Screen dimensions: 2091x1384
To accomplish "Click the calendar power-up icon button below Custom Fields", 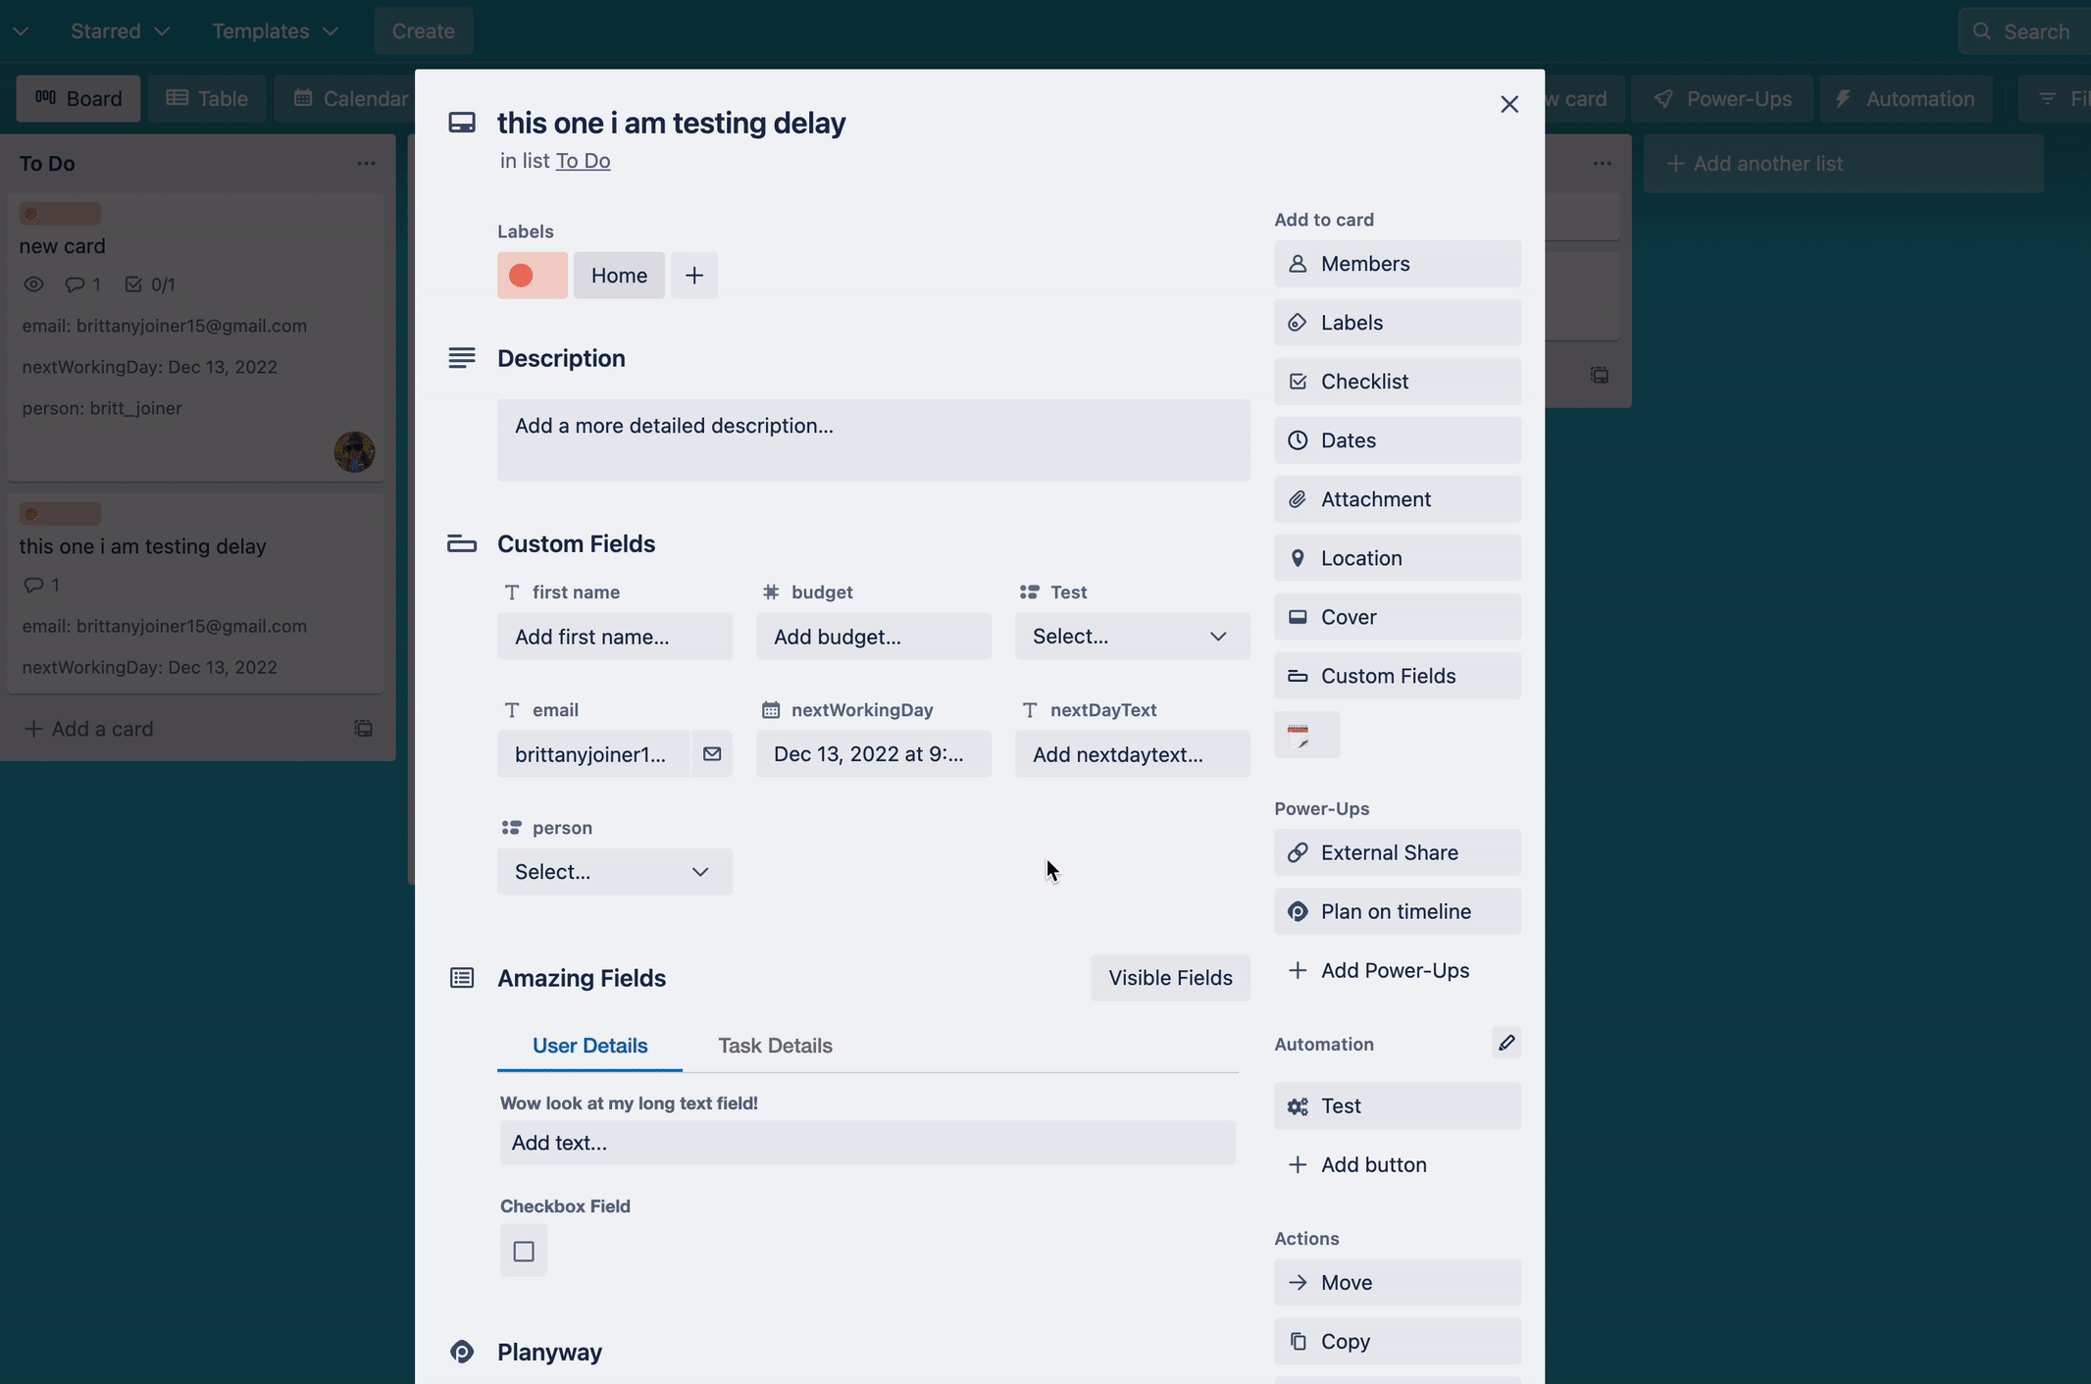I will (x=1306, y=735).
